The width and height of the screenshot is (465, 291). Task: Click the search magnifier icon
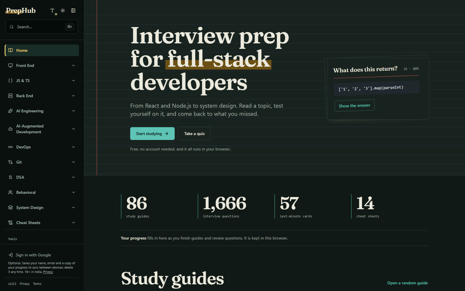[12, 27]
